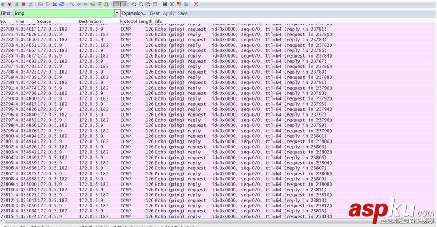Sort by the Protocol column header

click(x=128, y=21)
